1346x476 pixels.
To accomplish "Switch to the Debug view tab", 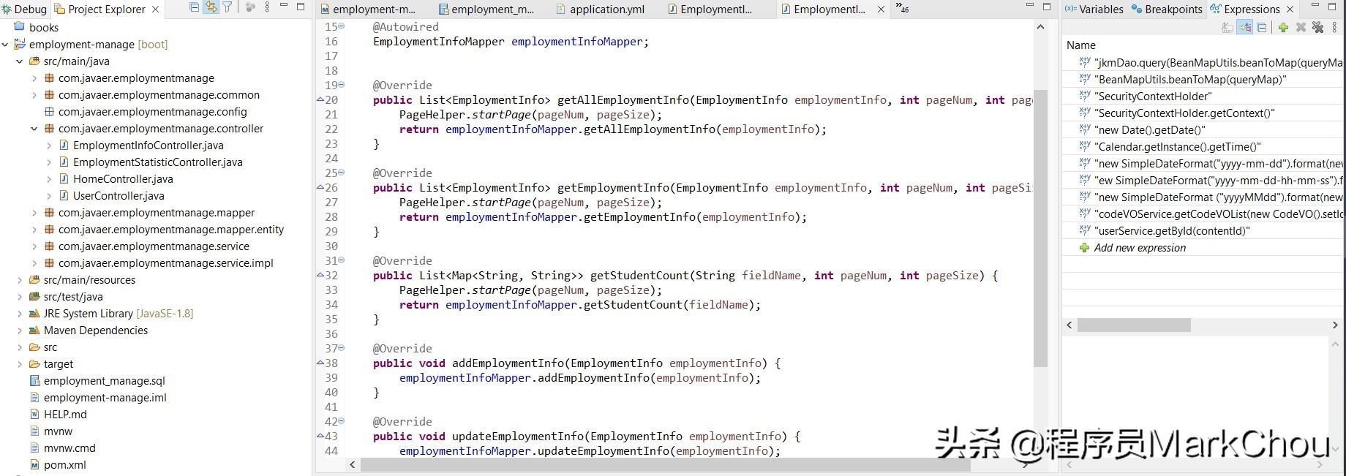I will [24, 10].
